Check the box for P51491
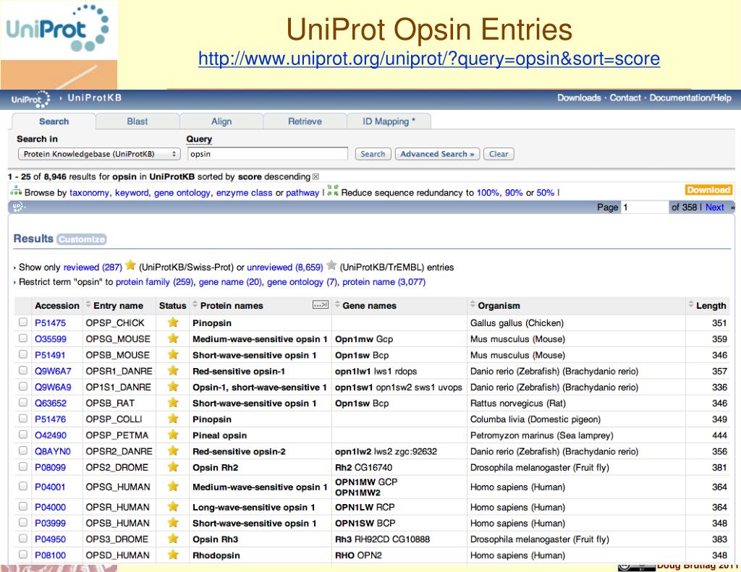The height and width of the screenshot is (572, 741). click(22, 354)
